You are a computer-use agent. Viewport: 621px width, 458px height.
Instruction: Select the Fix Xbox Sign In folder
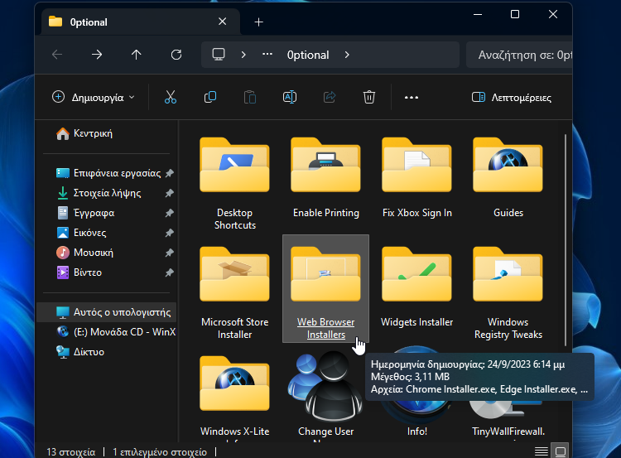[417, 177]
